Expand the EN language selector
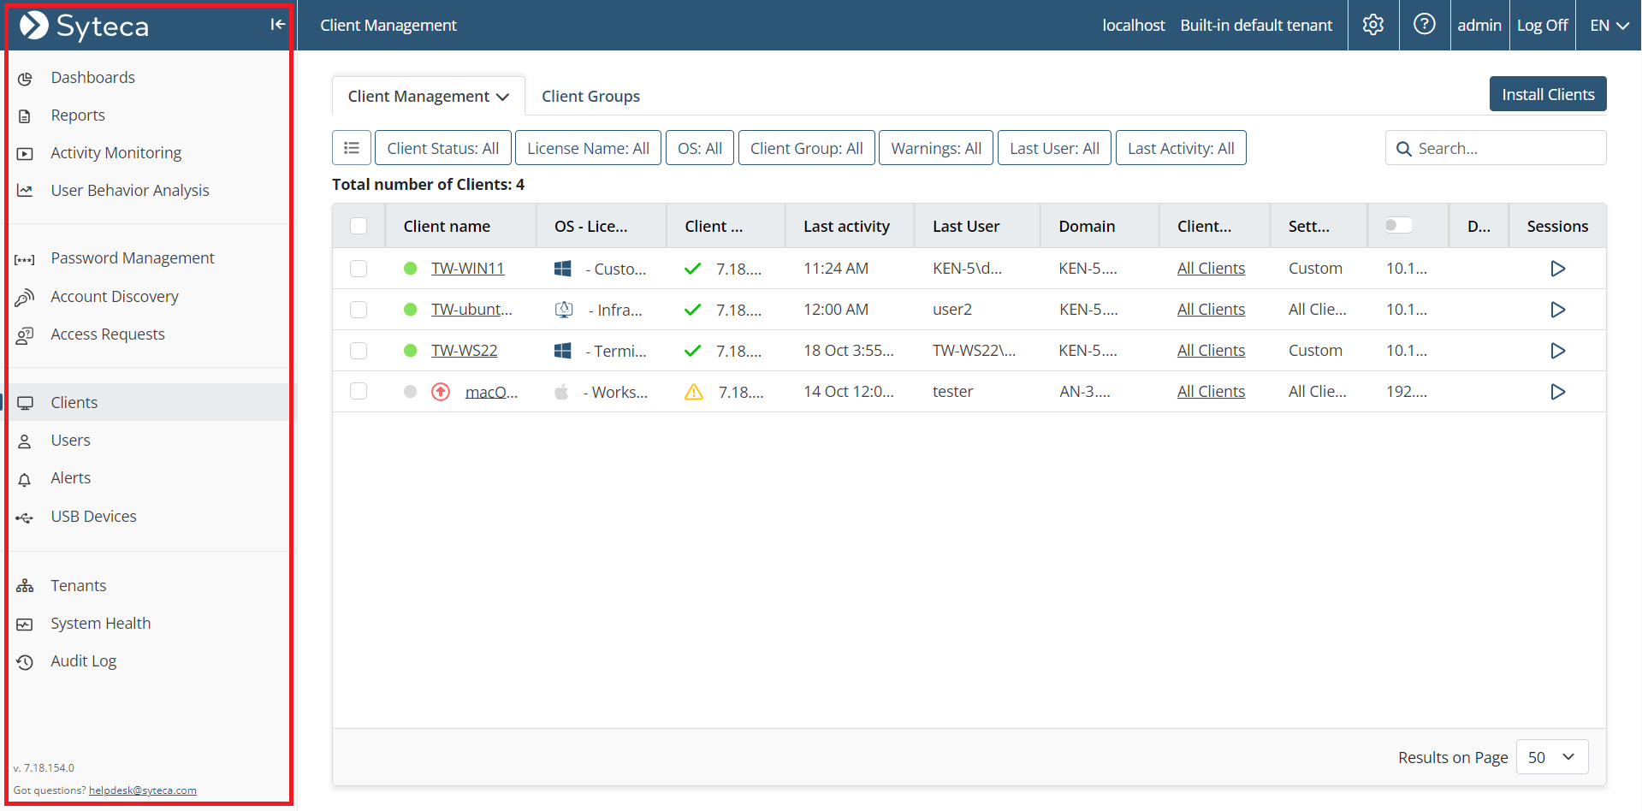 [x=1609, y=25]
